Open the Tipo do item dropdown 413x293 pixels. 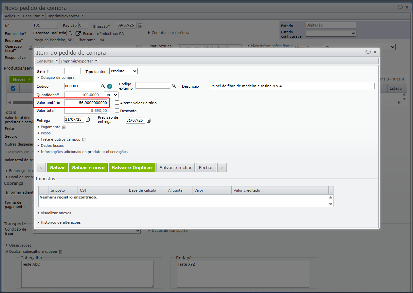point(123,71)
